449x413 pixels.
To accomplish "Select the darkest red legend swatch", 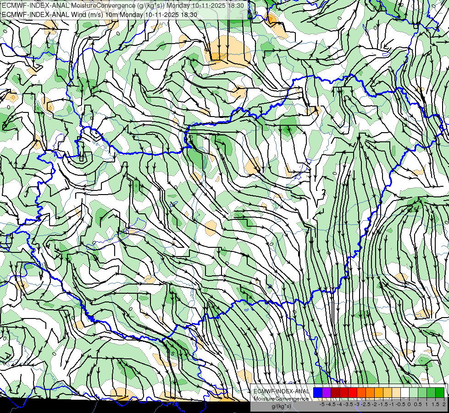I will (x=335, y=393).
